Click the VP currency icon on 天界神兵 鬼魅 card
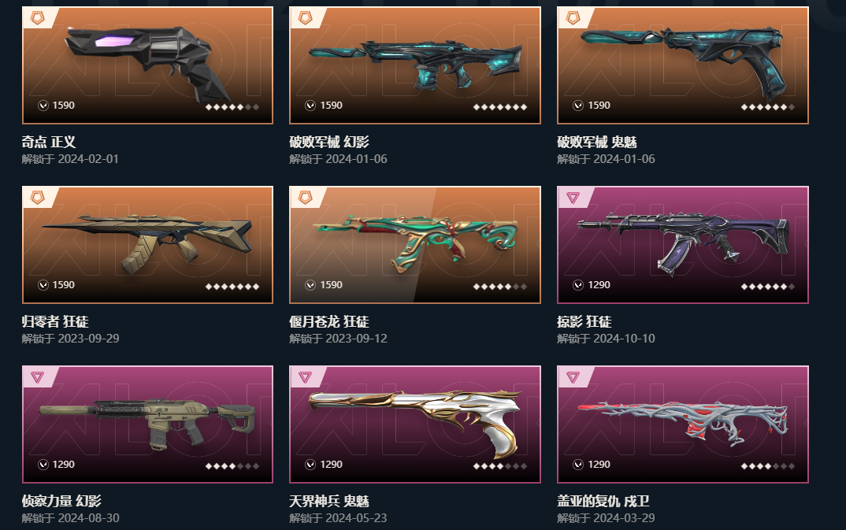The height and width of the screenshot is (530, 846). pos(310,464)
